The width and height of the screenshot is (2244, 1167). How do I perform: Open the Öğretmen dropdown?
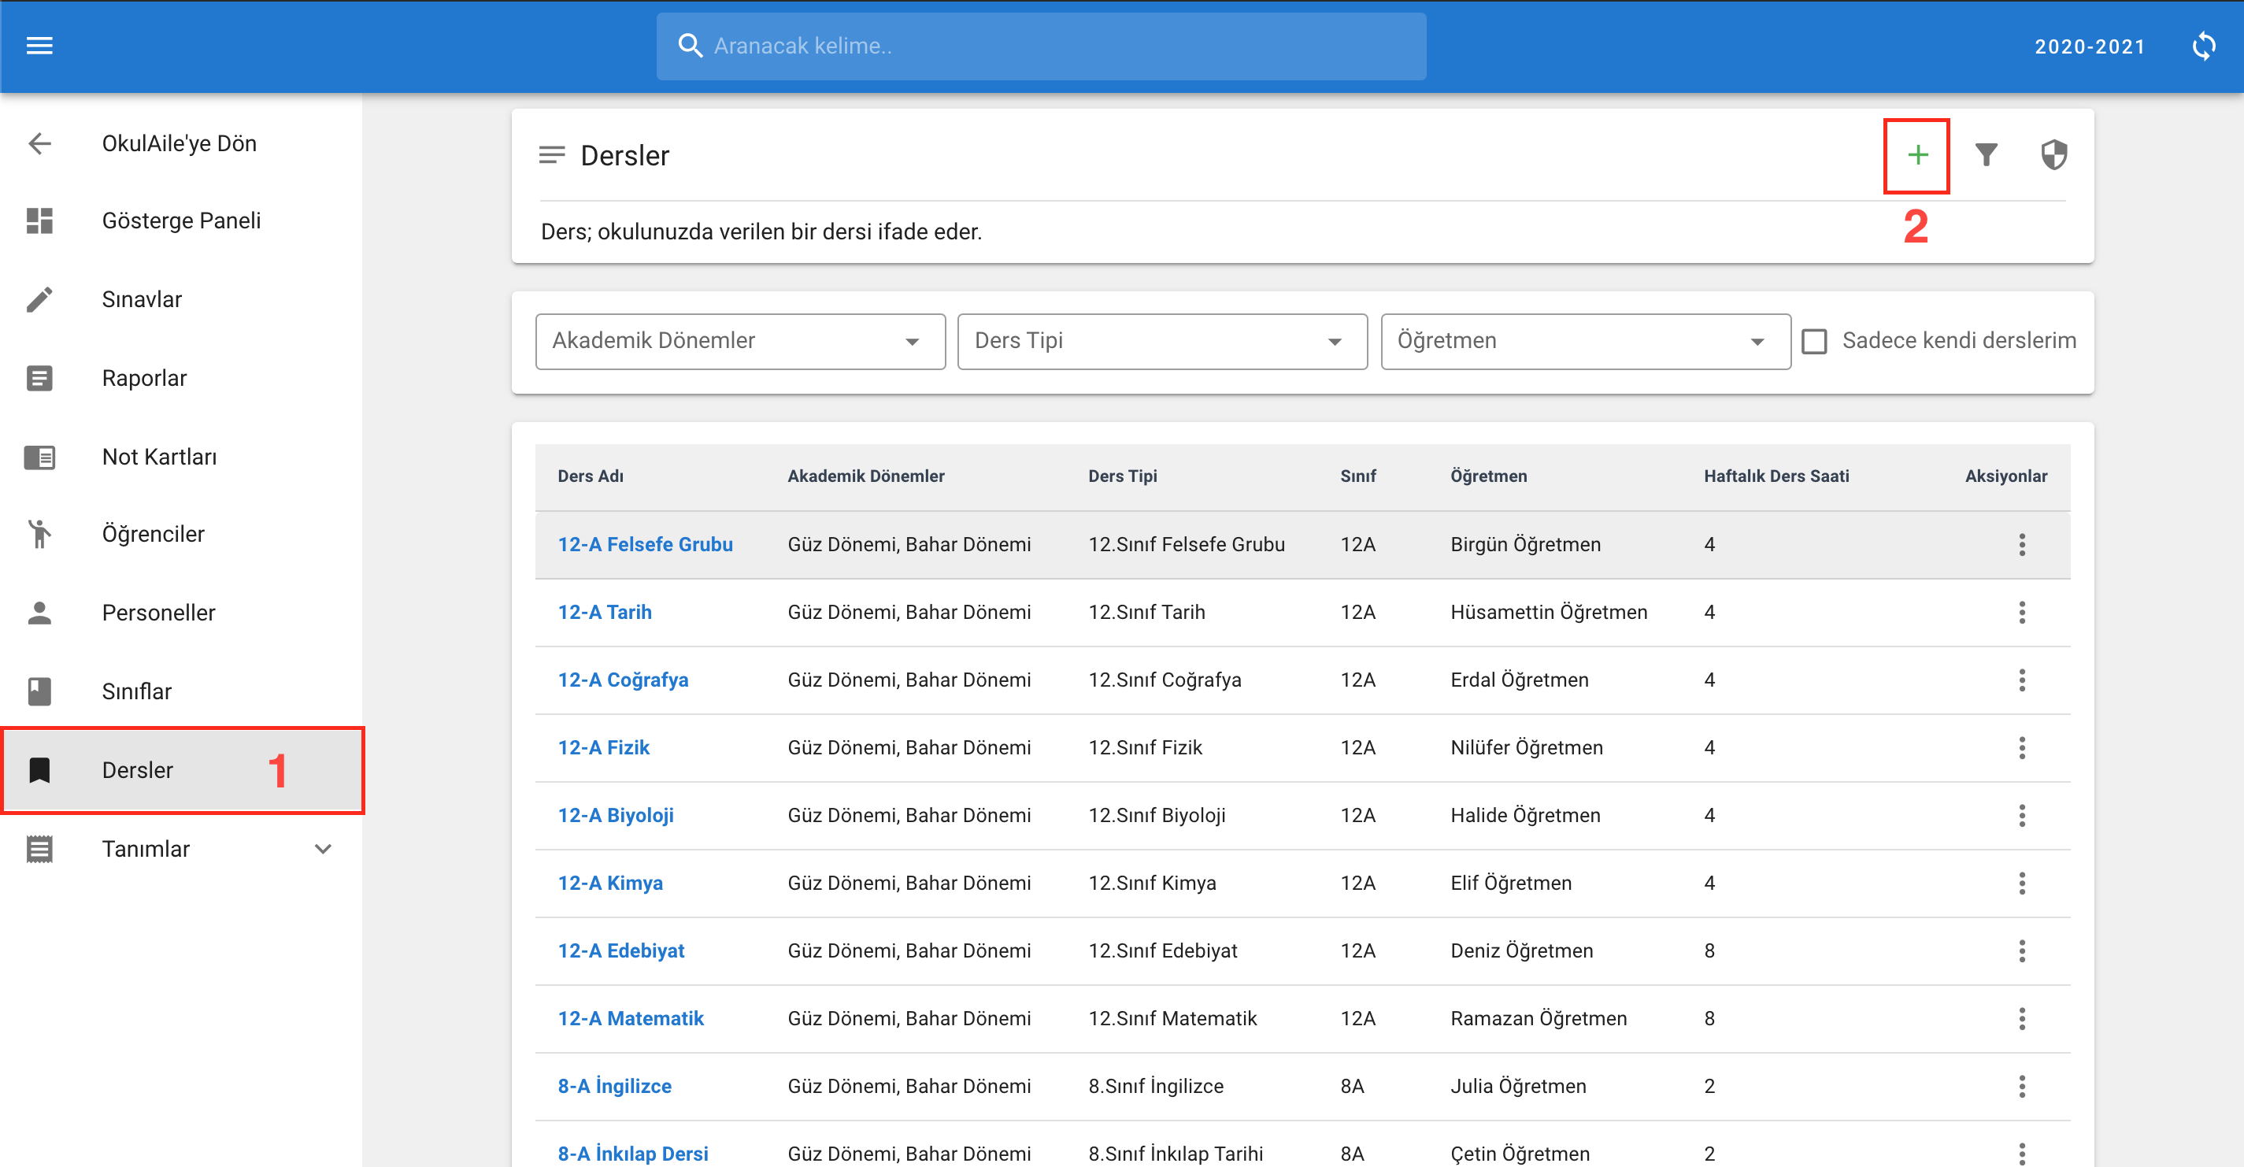pyautogui.click(x=1586, y=342)
